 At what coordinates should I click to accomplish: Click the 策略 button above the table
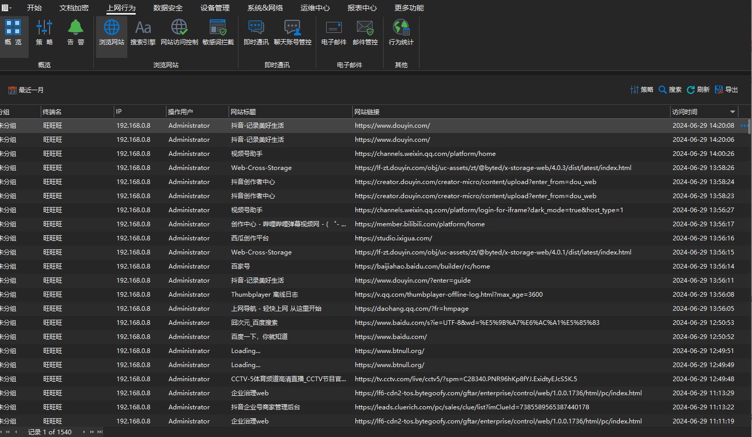coord(642,90)
